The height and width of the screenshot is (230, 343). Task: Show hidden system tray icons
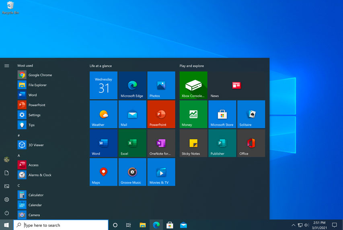coord(293,225)
